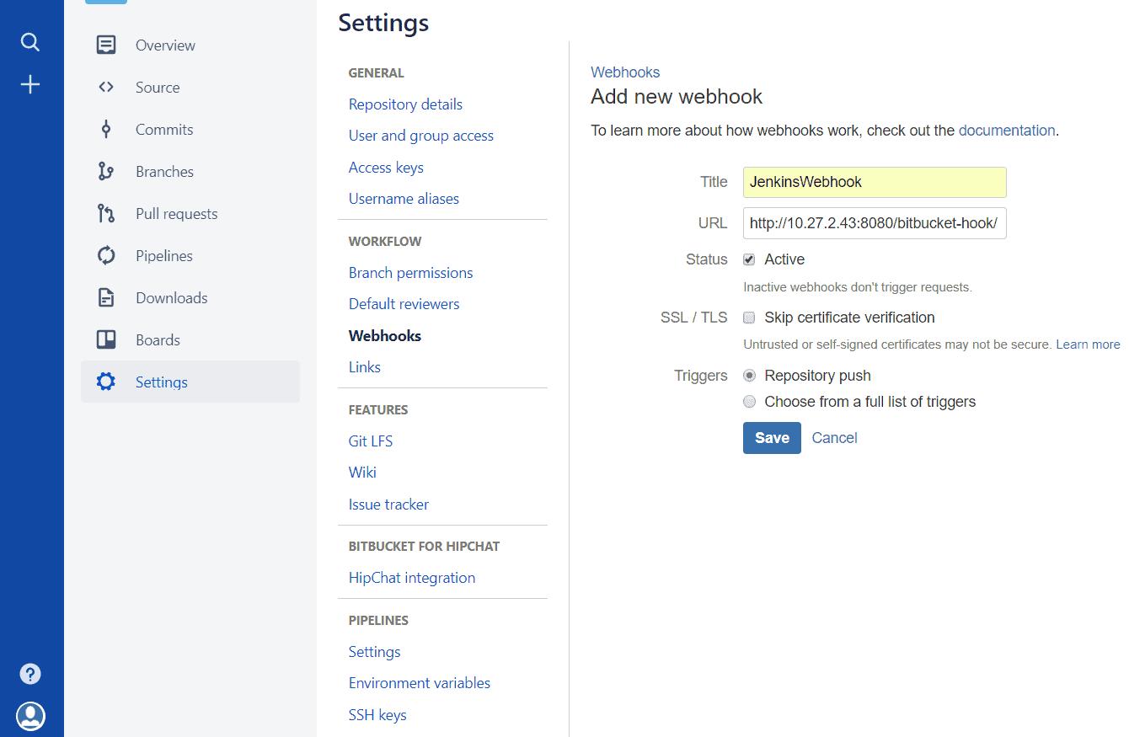This screenshot has height=737, width=1129.
Task: Click the Branches icon in sidebar
Action: click(x=105, y=171)
